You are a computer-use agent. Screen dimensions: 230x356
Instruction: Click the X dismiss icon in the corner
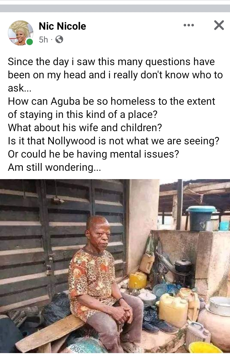(x=219, y=25)
